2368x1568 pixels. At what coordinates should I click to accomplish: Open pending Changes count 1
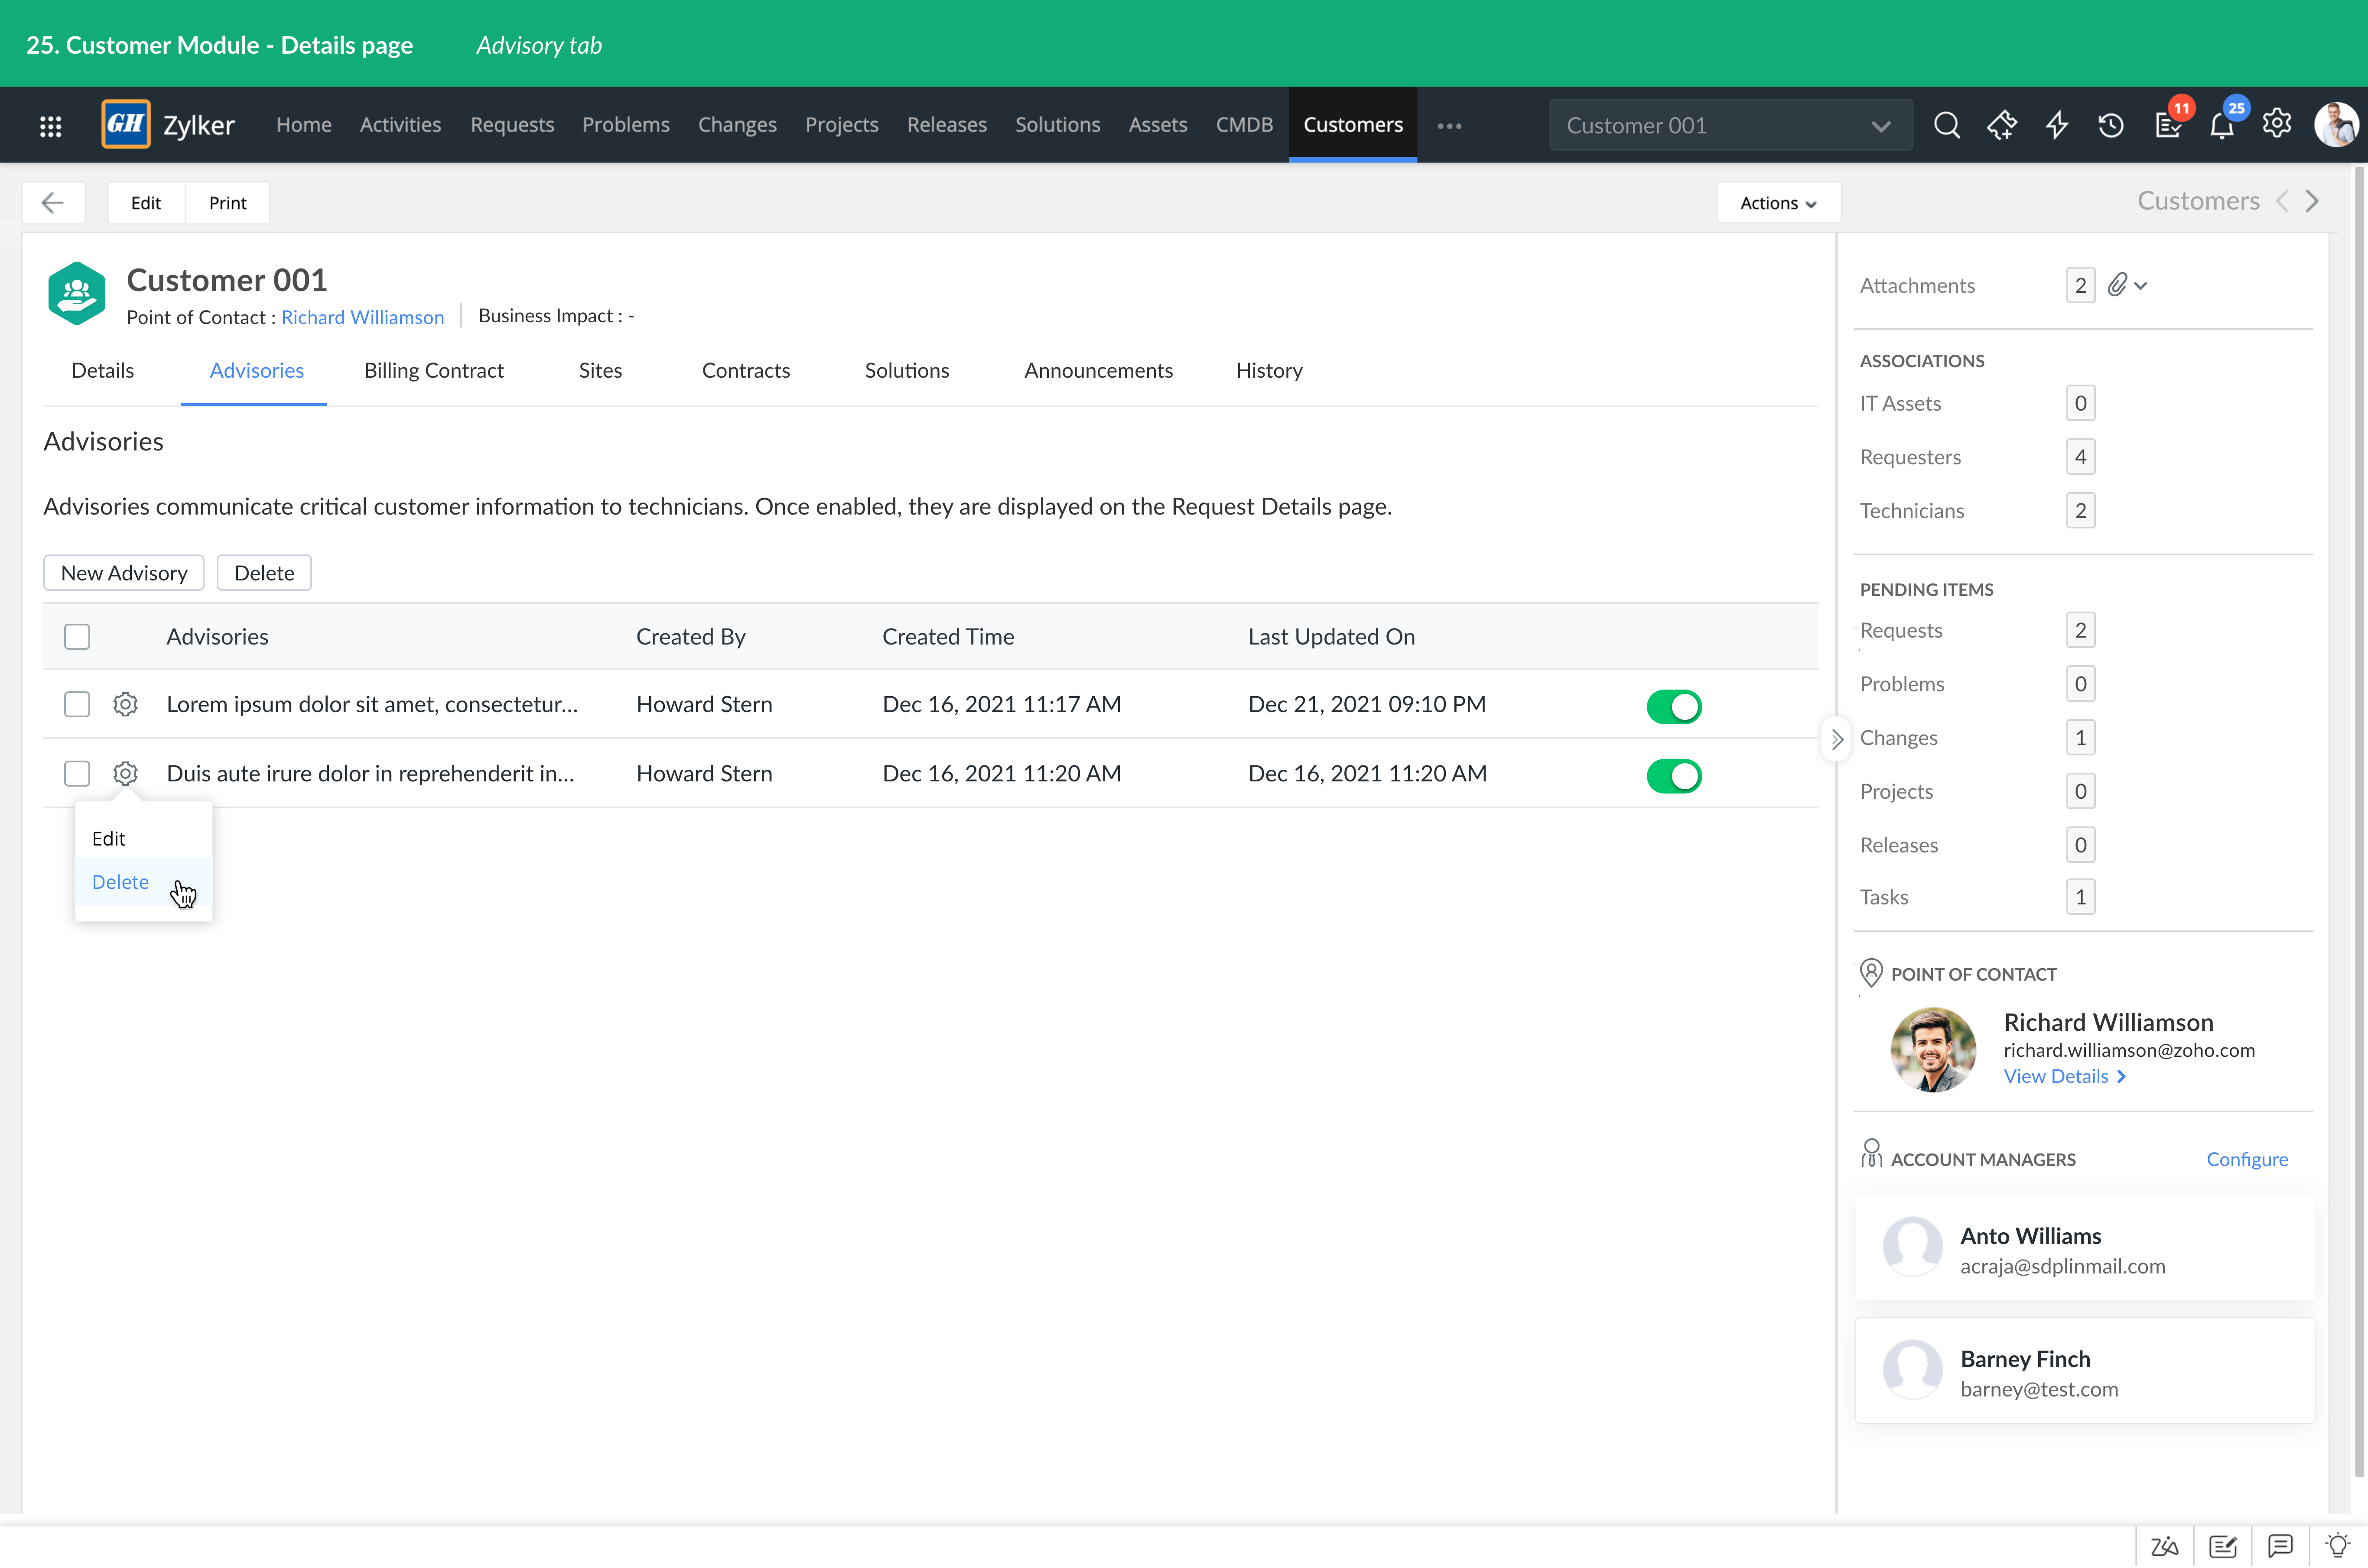pos(2080,738)
